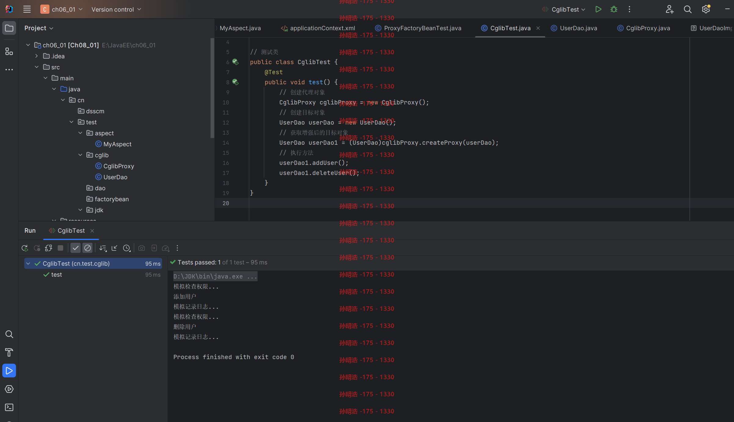Sort test results icon in Run toolbar
Viewport: 734px width, 422px height.
103,248
